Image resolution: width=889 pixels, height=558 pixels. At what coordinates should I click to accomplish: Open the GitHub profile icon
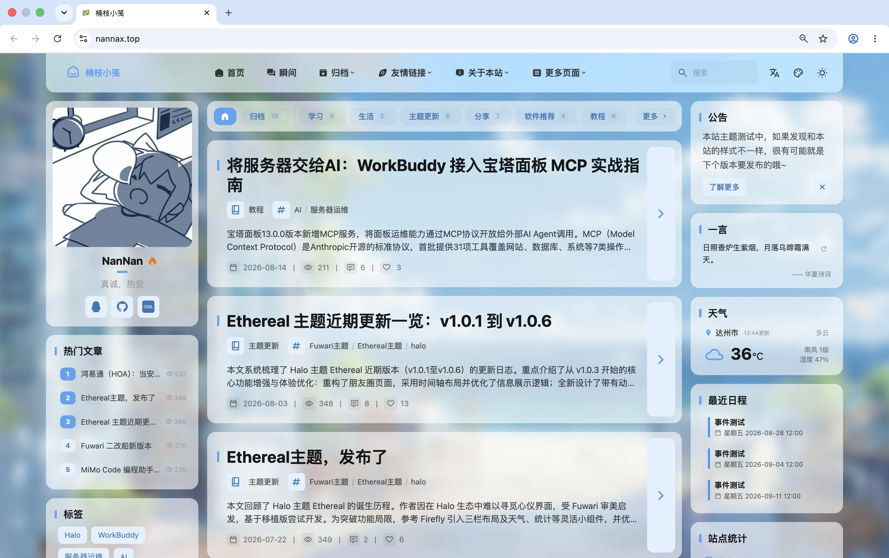pyautogui.click(x=122, y=307)
